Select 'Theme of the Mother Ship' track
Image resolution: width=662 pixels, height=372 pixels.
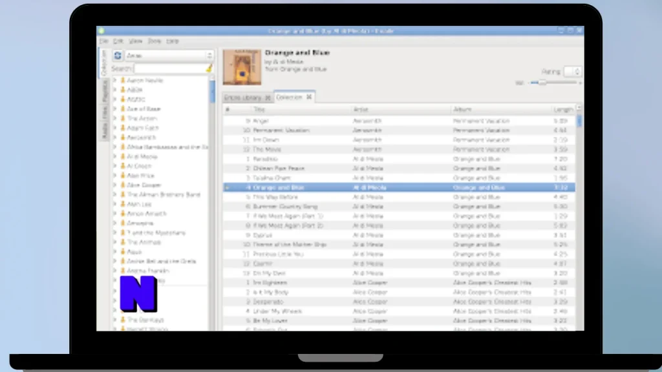(399, 245)
